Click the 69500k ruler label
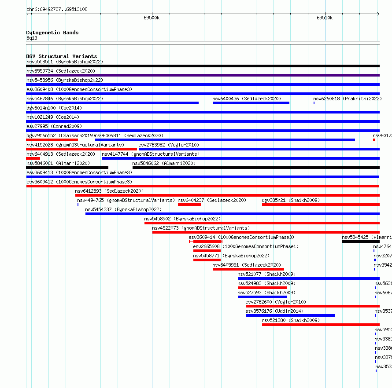 [x=152, y=18]
